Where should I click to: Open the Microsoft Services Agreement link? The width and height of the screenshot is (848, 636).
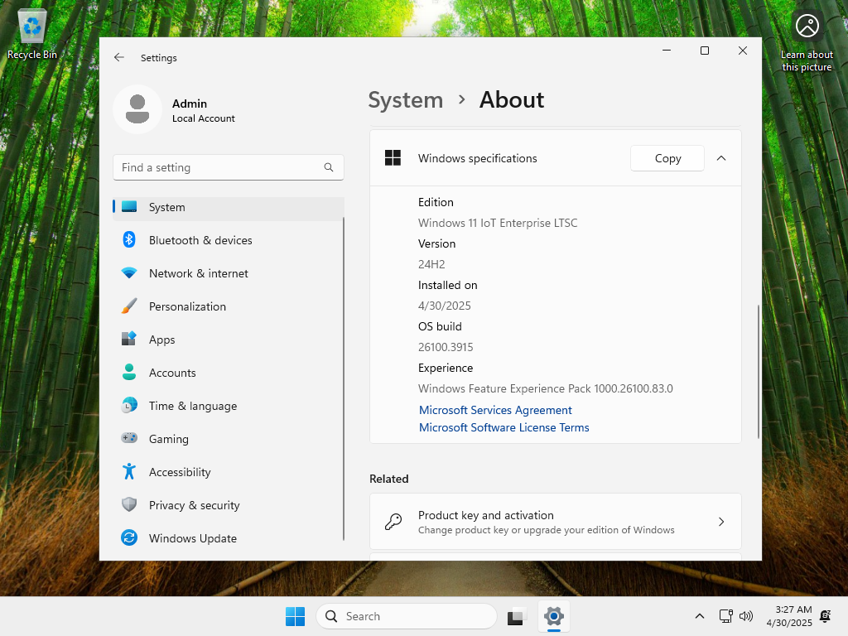coord(495,410)
